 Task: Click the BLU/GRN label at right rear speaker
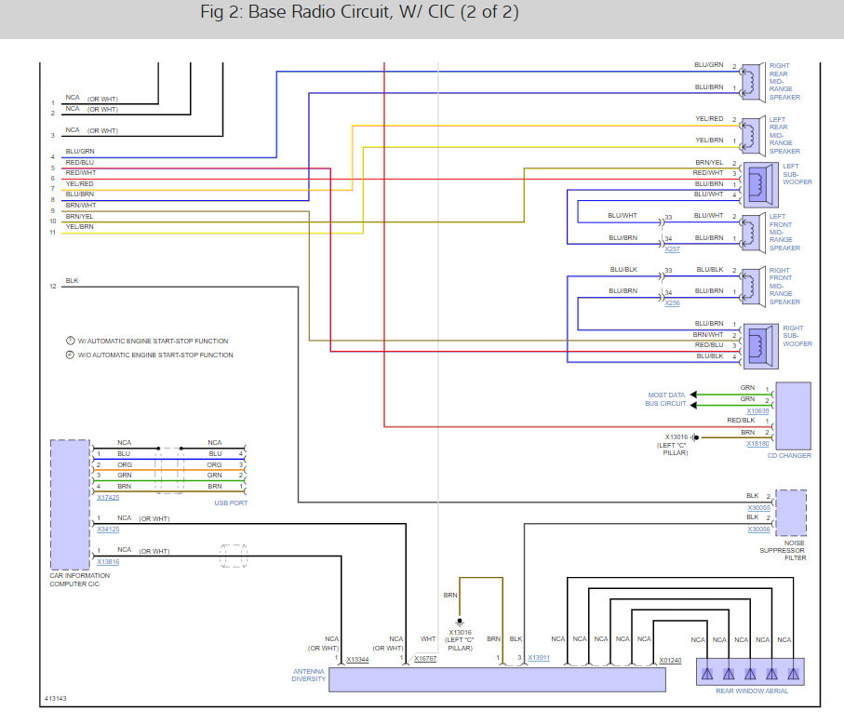(x=709, y=64)
